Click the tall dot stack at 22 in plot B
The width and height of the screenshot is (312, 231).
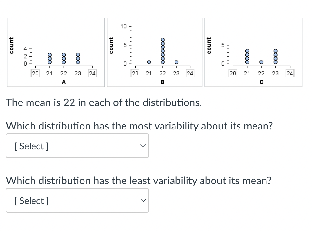(x=162, y=50)
